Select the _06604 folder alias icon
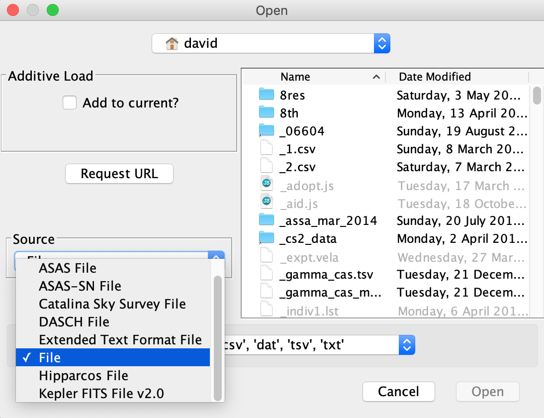 point(267,131)
